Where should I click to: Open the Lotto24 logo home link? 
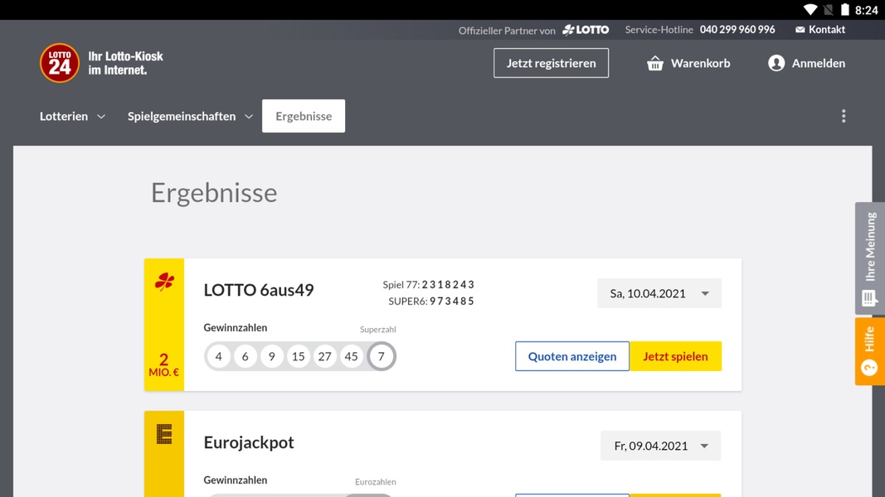coord(101,63)
